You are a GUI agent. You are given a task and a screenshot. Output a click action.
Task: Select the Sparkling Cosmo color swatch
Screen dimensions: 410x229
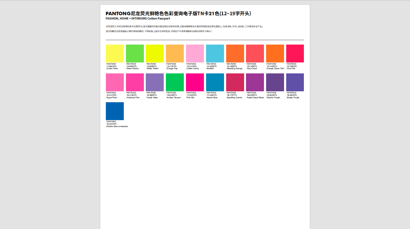[235, 82]
